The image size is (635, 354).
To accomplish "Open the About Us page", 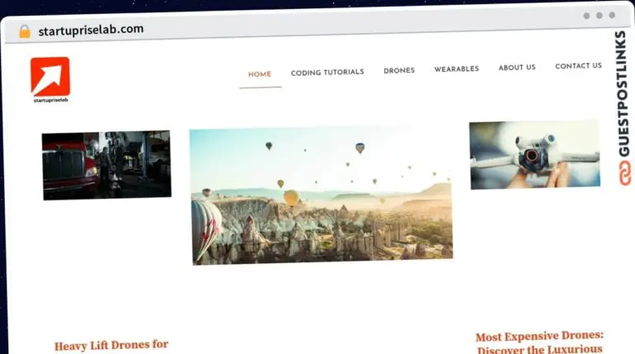I will 517,68.
